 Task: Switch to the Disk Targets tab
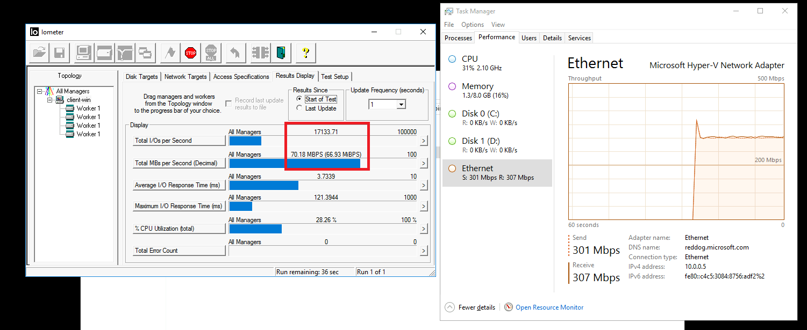[x=142, y=77]
